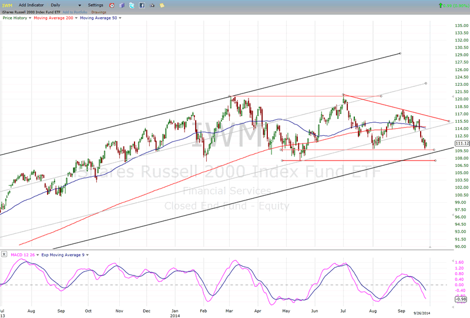Click the green price change readout
470x318 pixels.
(454, 5)
